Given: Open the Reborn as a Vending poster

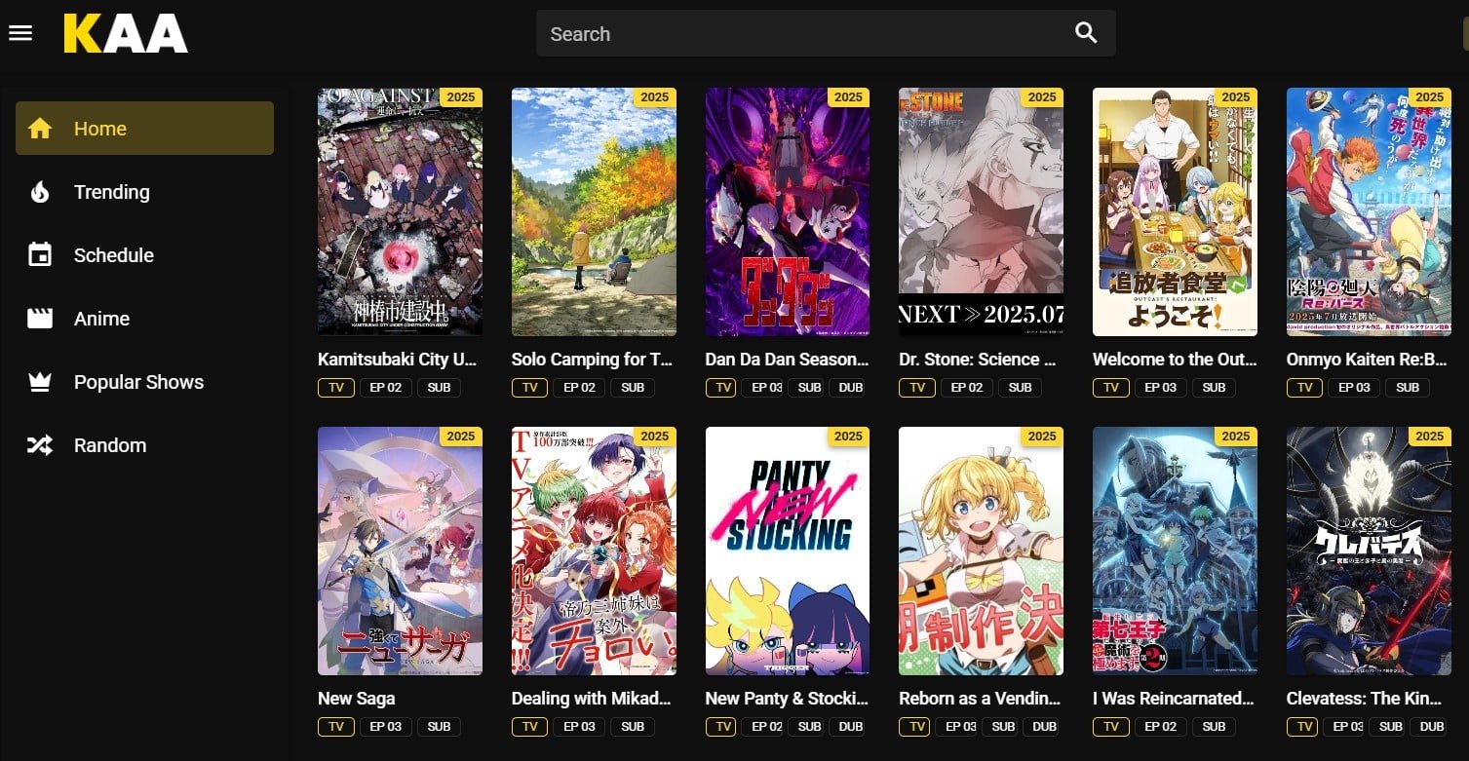Looking at the screenshot, I should coord(981,551).
